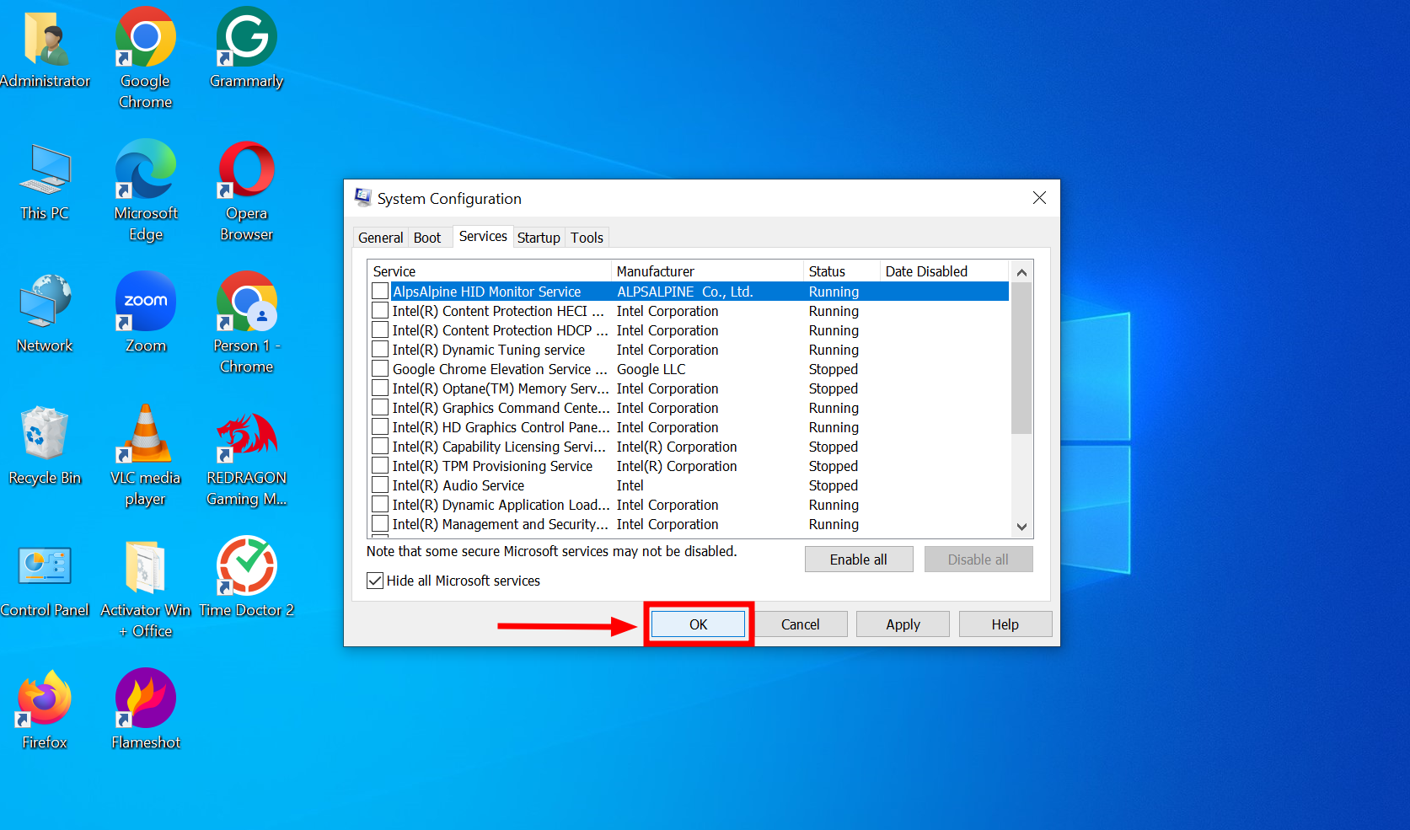Click Stopped status of Intel(R) Audio Service
Viewport: 1410px width, 830px height.
pyautogui.click(x=834, y=485)
